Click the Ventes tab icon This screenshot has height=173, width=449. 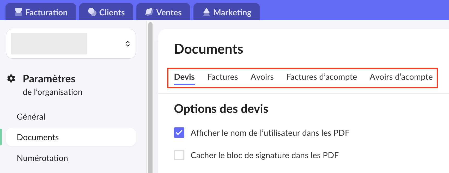point(149,12)
